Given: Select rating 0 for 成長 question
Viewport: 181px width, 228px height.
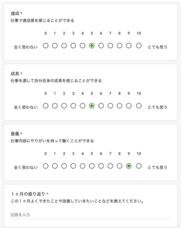Looking at the screenshot, I should 46,106.
